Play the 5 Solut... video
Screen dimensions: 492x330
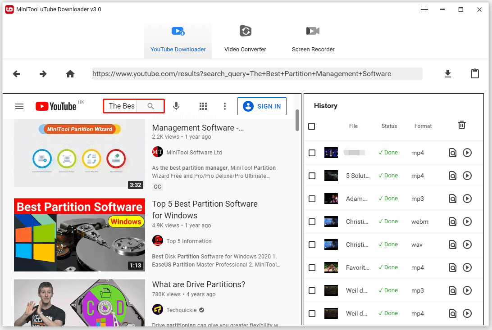point(467,176)
